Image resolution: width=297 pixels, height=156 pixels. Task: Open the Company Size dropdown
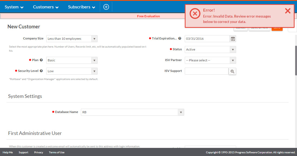point(72,39)
